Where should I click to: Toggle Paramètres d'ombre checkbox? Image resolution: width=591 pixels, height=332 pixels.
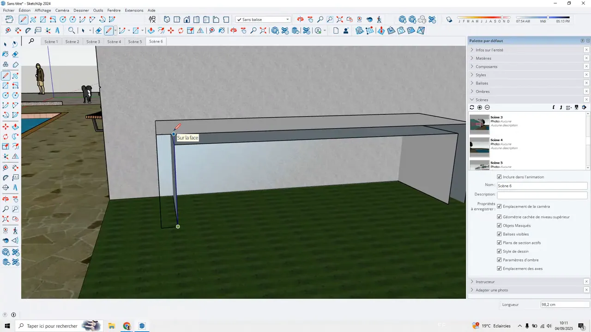click(499, 260)
